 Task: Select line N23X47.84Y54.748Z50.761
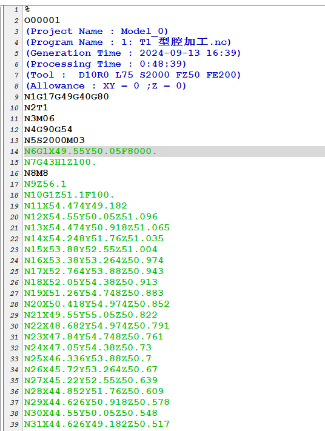pos(94,336)
